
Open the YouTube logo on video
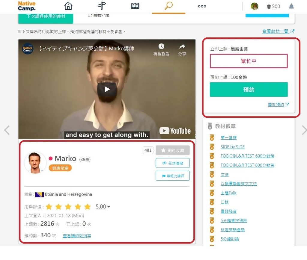175,131
